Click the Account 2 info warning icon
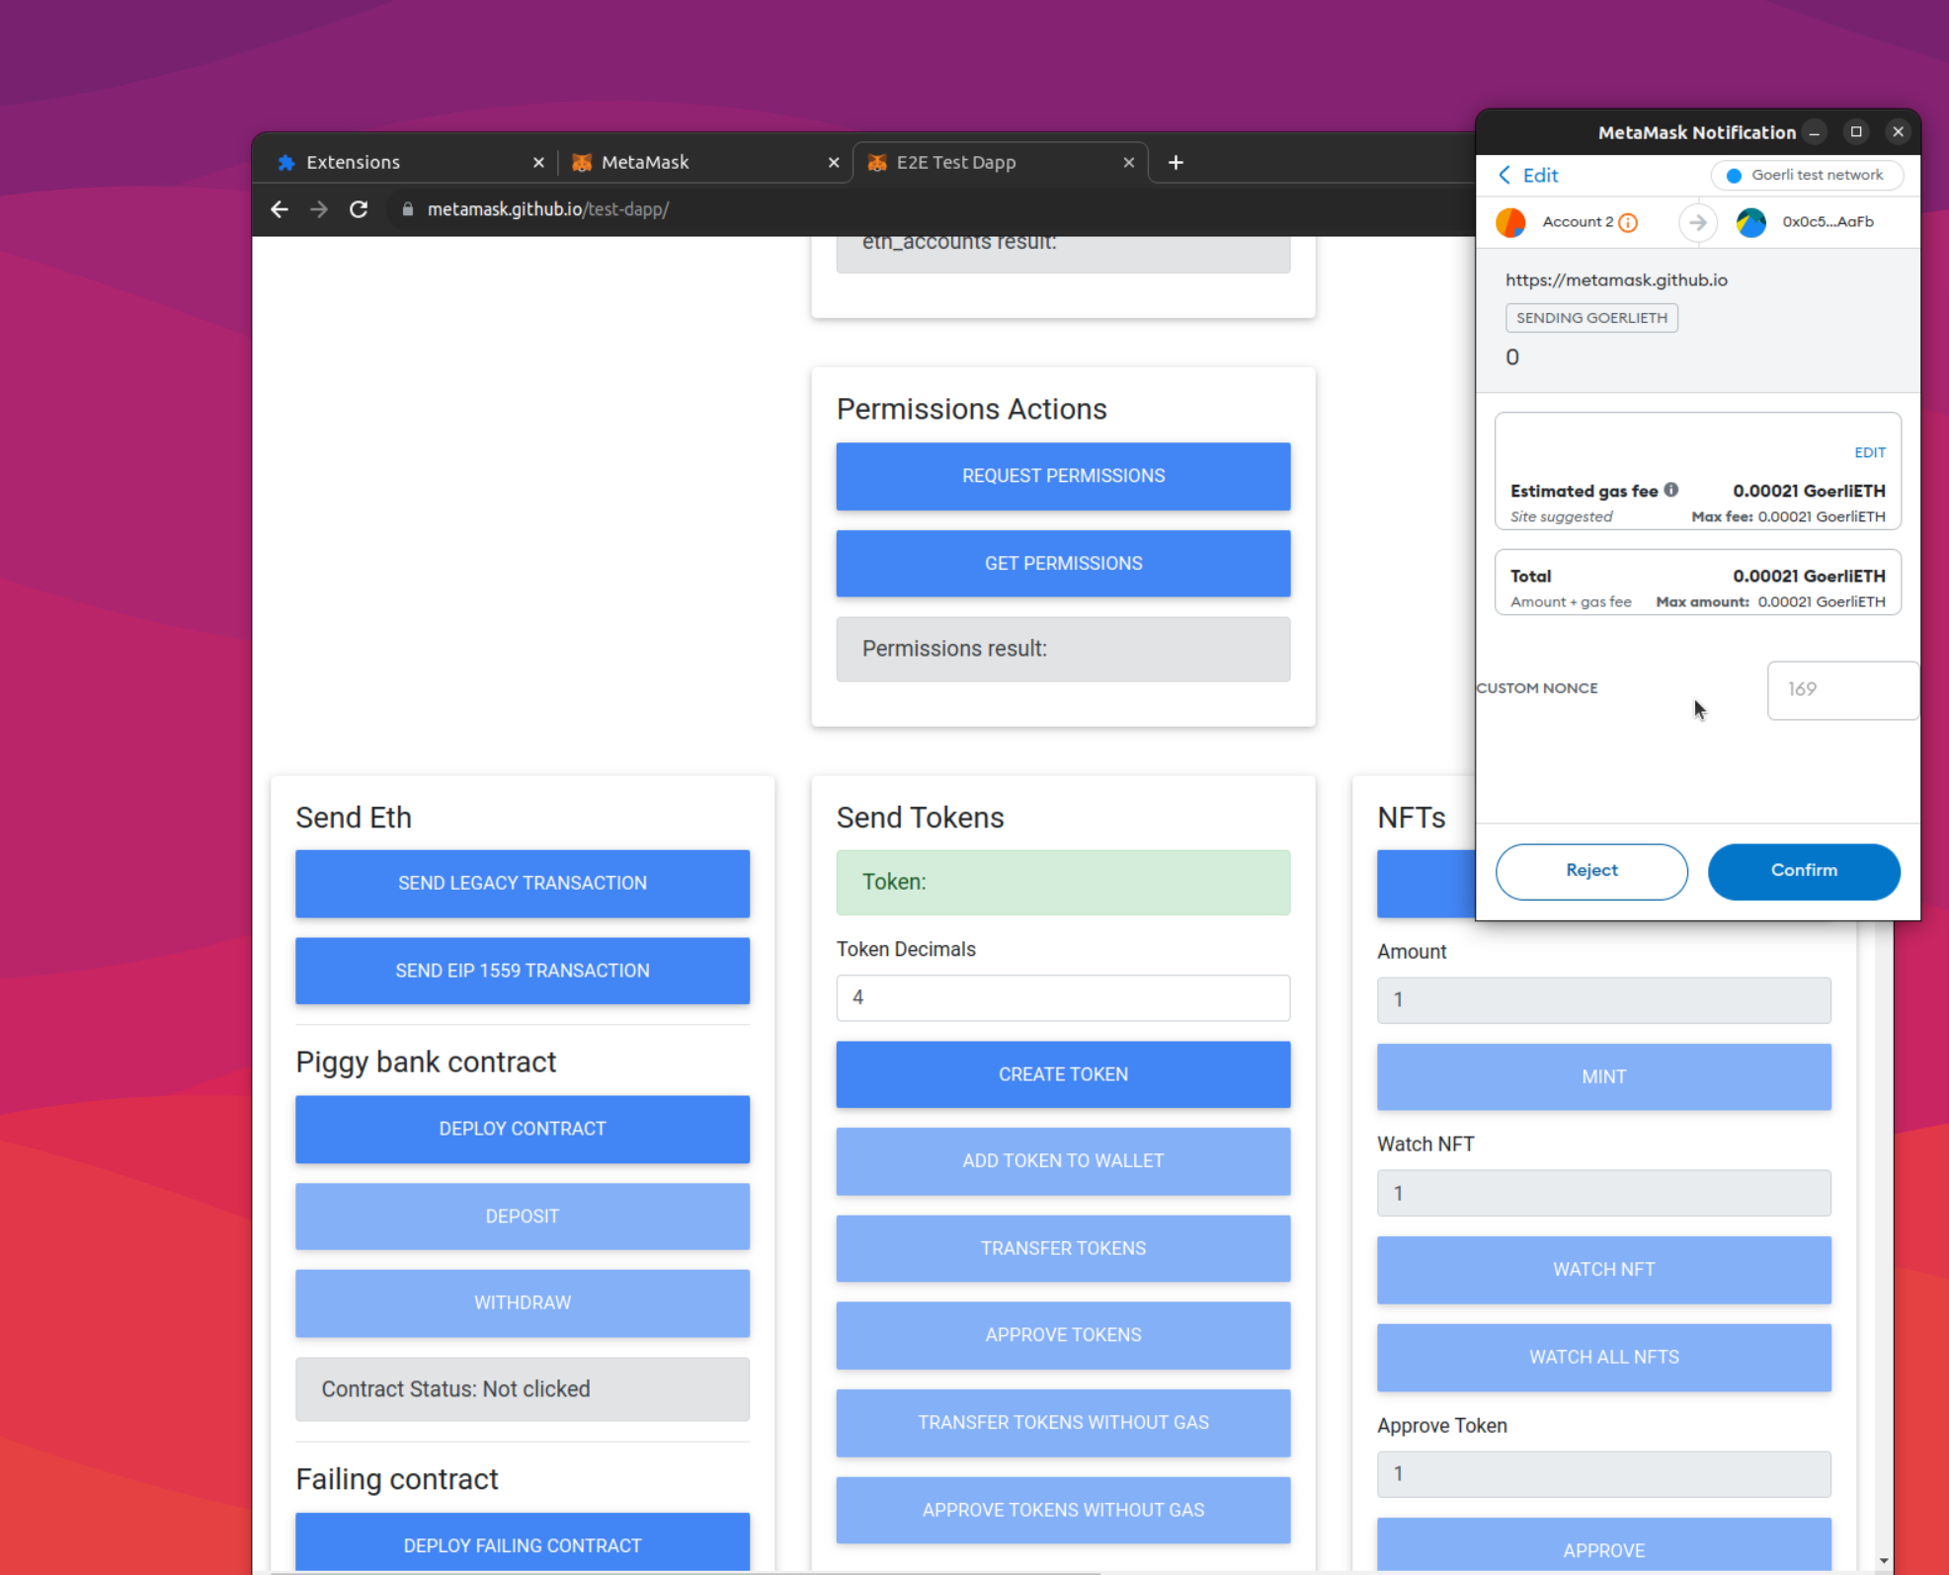Screen dimensions: 1949x1575 click(x=1628, y=223)
